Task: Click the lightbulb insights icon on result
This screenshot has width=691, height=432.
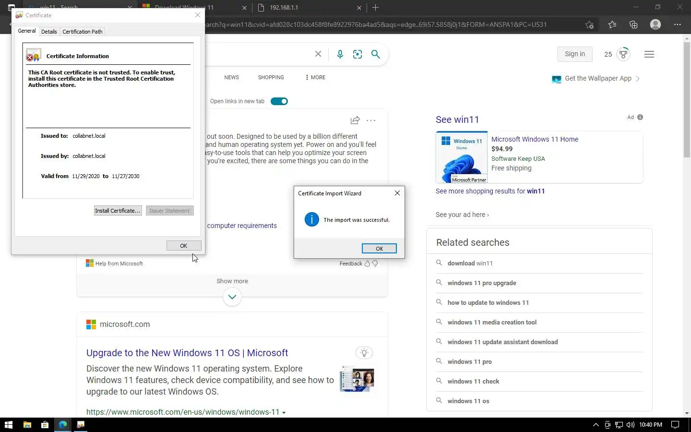Action: pos(364,353)
